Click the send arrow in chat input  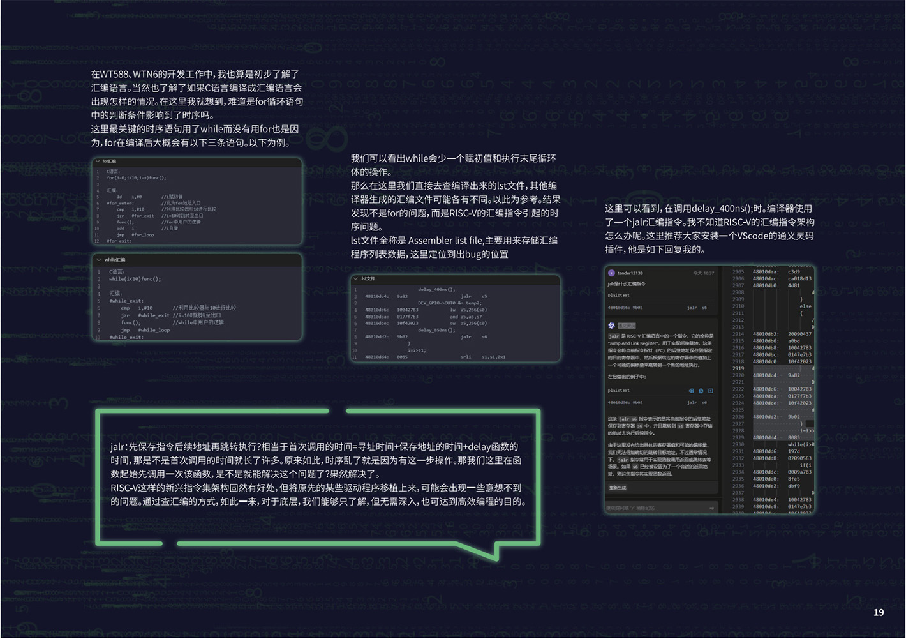tap(711, 508)
